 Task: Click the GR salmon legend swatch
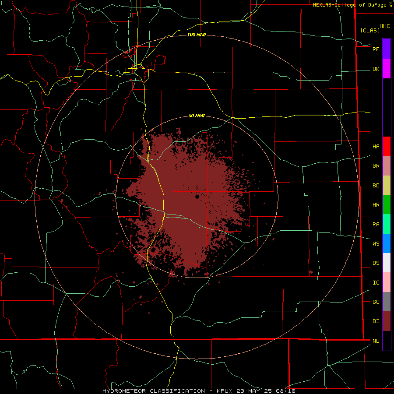387,166
